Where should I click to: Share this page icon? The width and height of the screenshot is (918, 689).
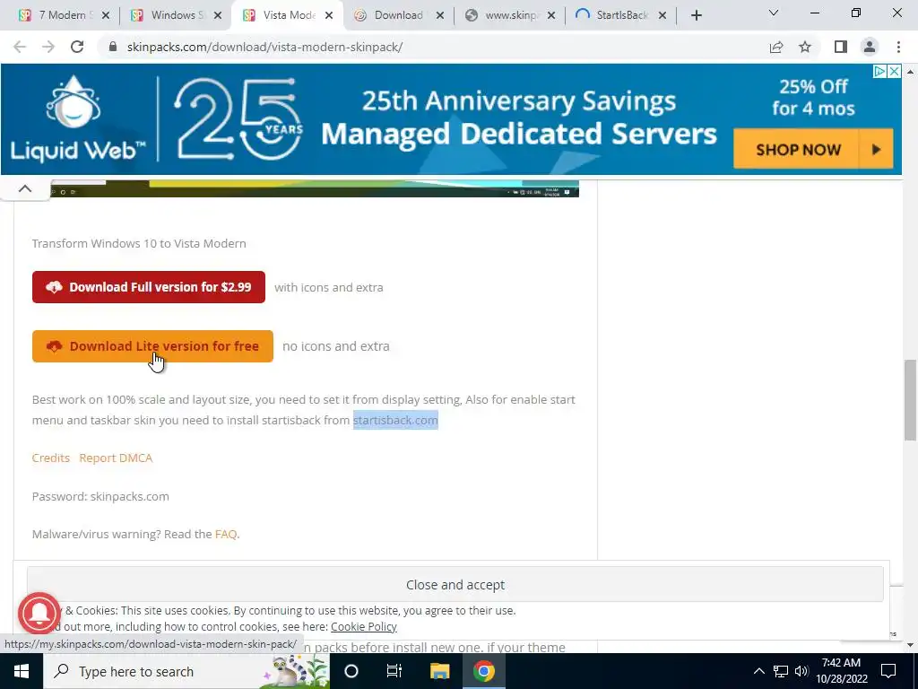coord(776,47)
